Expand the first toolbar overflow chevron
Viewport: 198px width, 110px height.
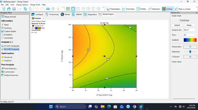click(x=62, y=8)
